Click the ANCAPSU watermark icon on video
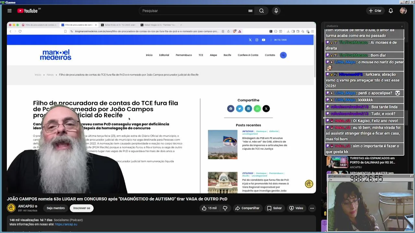This screenshot has width=415, height=233. tap(309, 184)
